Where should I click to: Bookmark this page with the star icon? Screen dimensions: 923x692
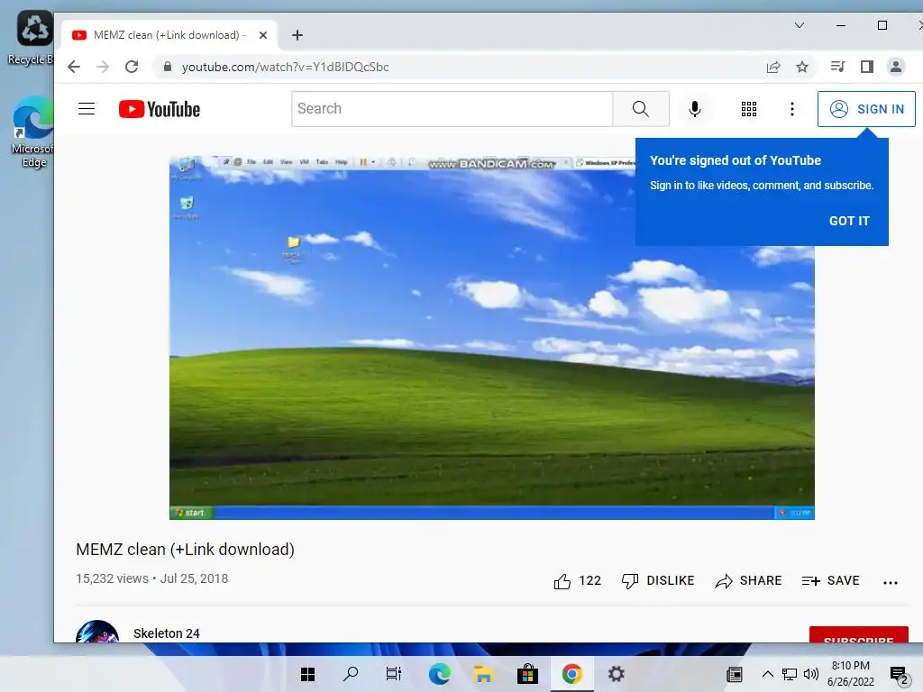pos(801,67)
